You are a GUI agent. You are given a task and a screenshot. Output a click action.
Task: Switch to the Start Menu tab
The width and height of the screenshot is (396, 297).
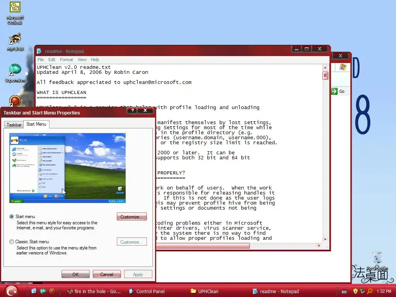tap(36, 124)
